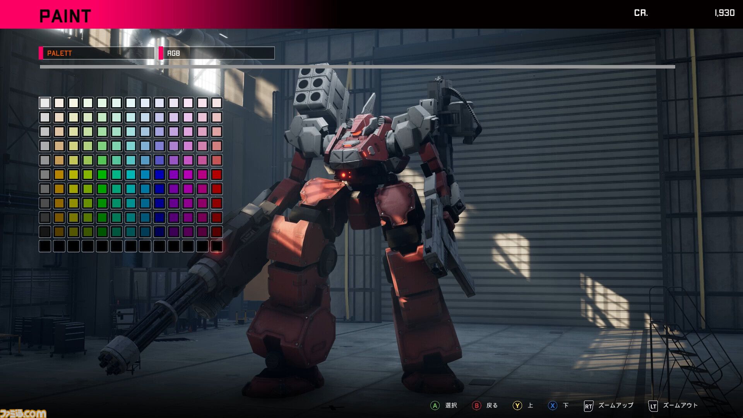The width and height of the screenshot is (743, 418).
Task: Switch to the PALETT tab
Action: tap(97, 53)
